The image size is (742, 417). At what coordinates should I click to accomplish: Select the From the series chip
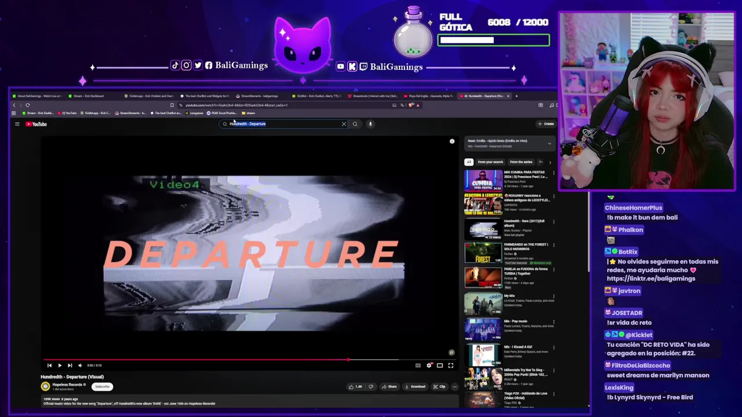pos(521,162)
